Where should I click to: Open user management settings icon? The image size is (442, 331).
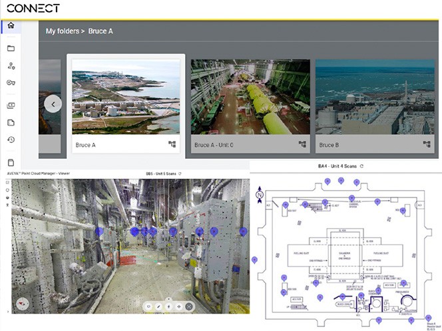[11, 66]
